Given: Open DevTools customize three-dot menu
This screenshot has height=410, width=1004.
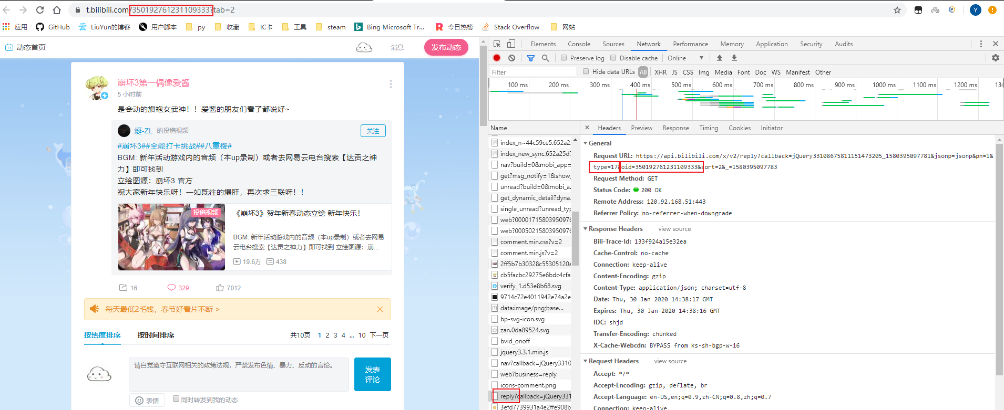Looking at the screenshot, I should [981, 44].
